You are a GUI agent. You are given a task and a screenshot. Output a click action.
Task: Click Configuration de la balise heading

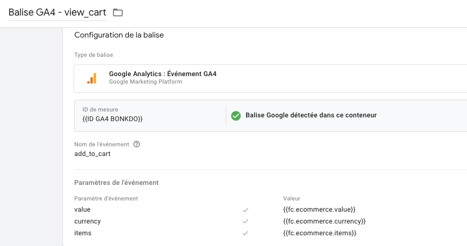(x=119, y=35)
